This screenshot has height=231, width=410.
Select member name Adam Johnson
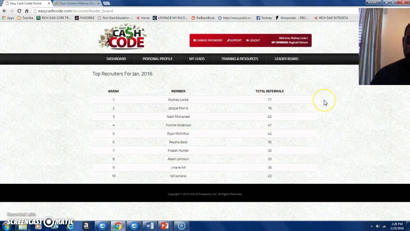click(178, 159)
